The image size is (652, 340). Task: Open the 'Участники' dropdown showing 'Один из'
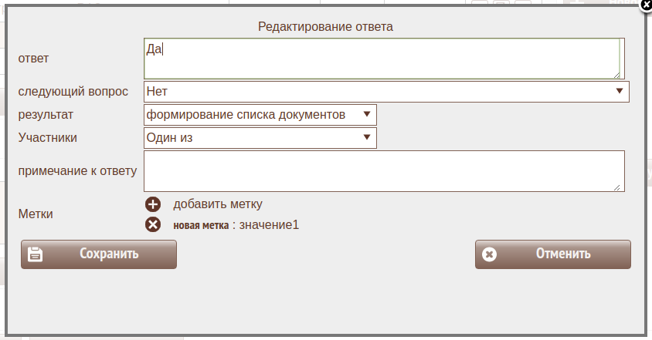[x=260, y=138]
